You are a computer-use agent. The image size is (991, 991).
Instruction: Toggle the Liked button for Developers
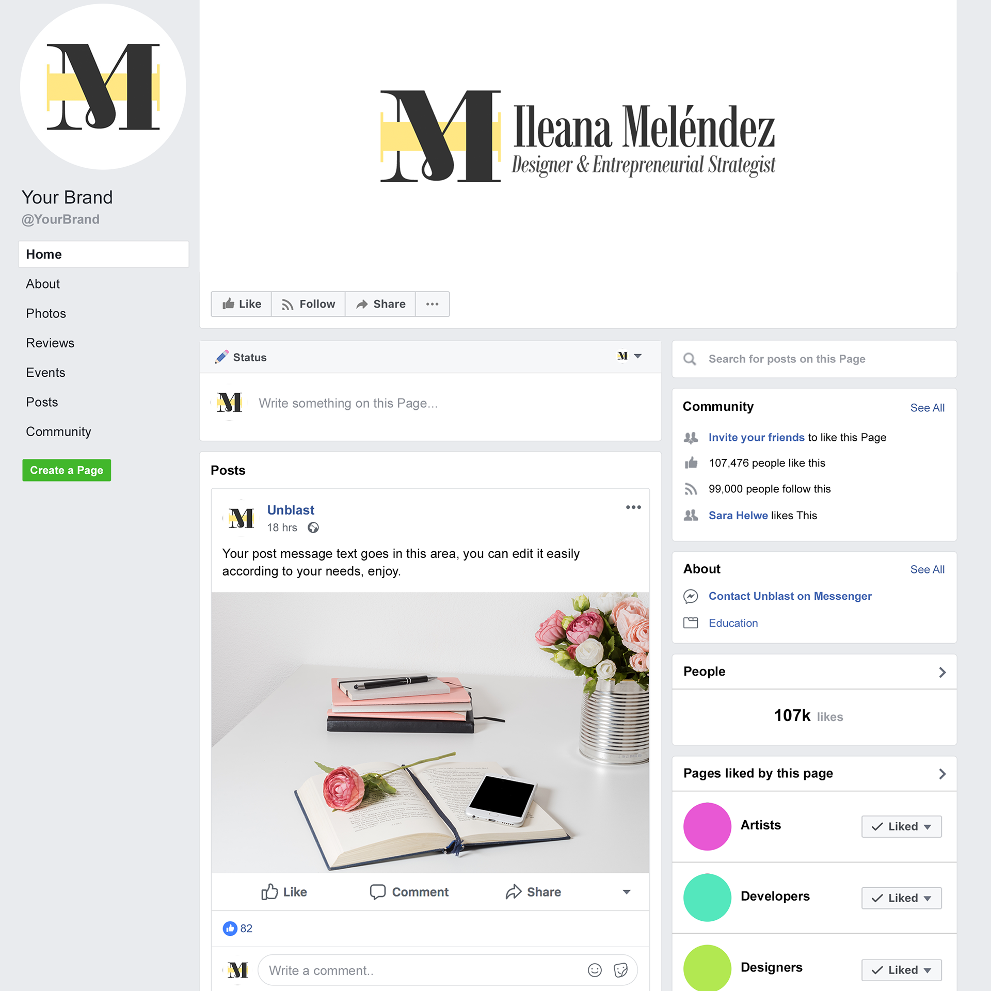click(901, 898)
